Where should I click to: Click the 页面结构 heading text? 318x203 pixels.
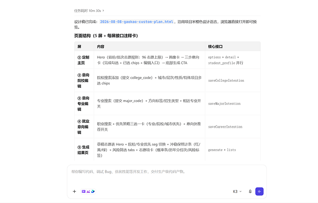pyautogui.click(x=106, y=35)
